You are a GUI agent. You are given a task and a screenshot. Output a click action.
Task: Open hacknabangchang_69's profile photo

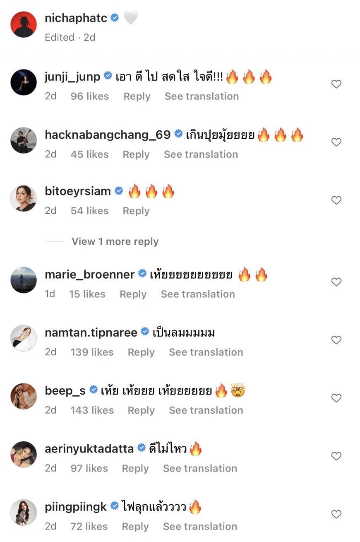tap(24, 140)
